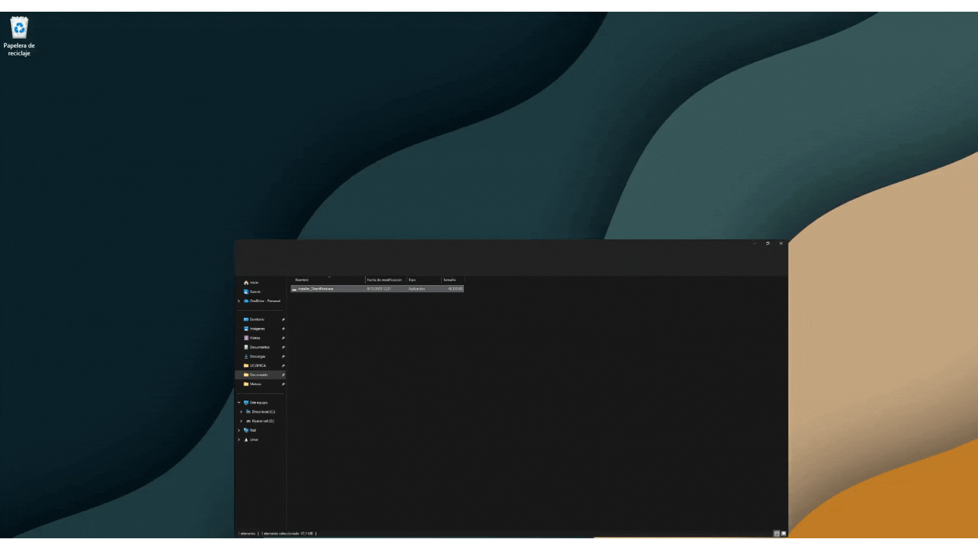Open the UCUENCA pinned folder
The width and height of the screenshot is (978, 550).
click(x=257, y=366)
